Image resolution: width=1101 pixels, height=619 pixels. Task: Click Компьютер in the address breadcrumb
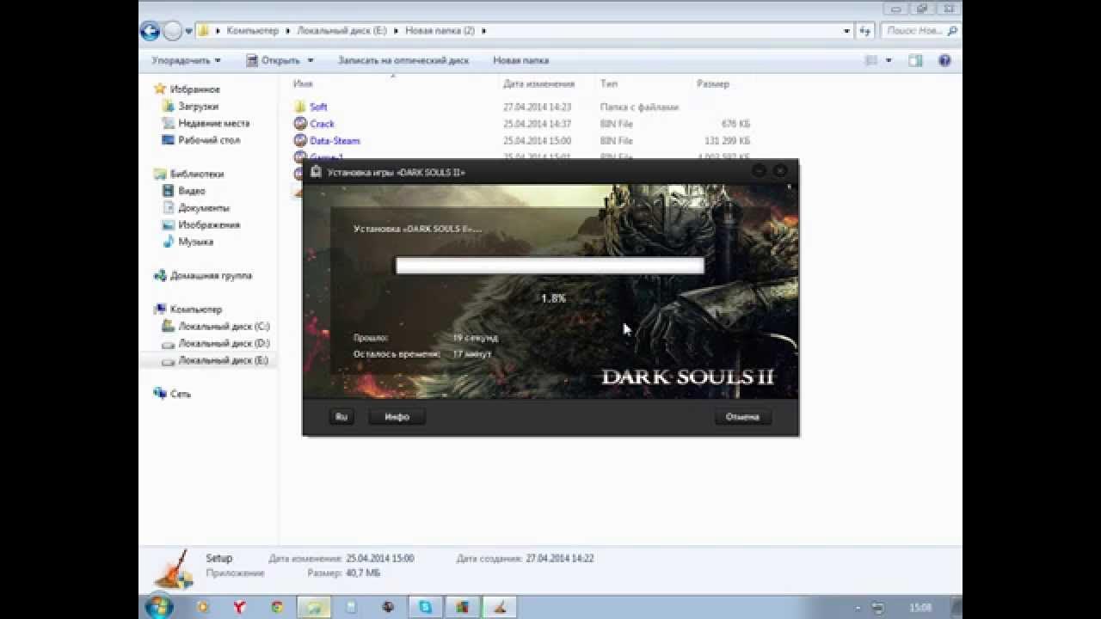pos(253,30)
